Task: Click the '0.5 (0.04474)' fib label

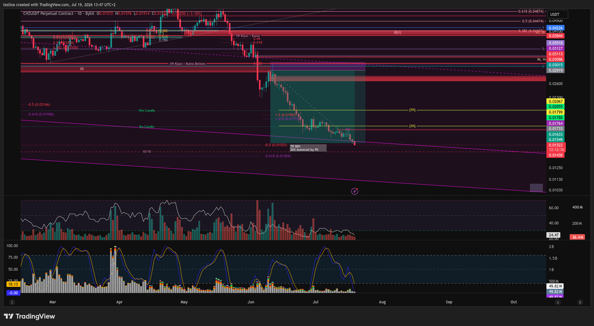Action: pyautogui.click(x=533, y=21)
